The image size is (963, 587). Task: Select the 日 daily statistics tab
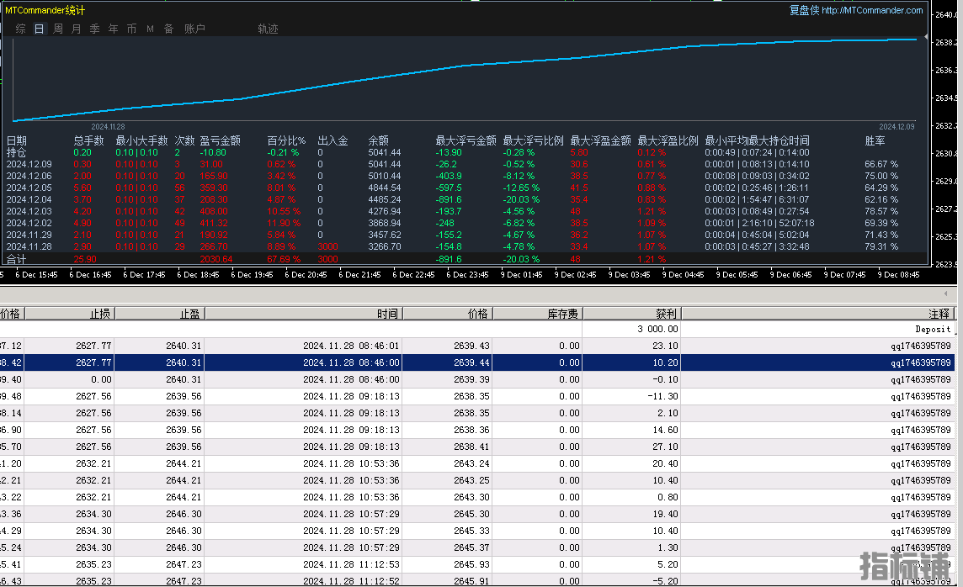tap(40, 29)
